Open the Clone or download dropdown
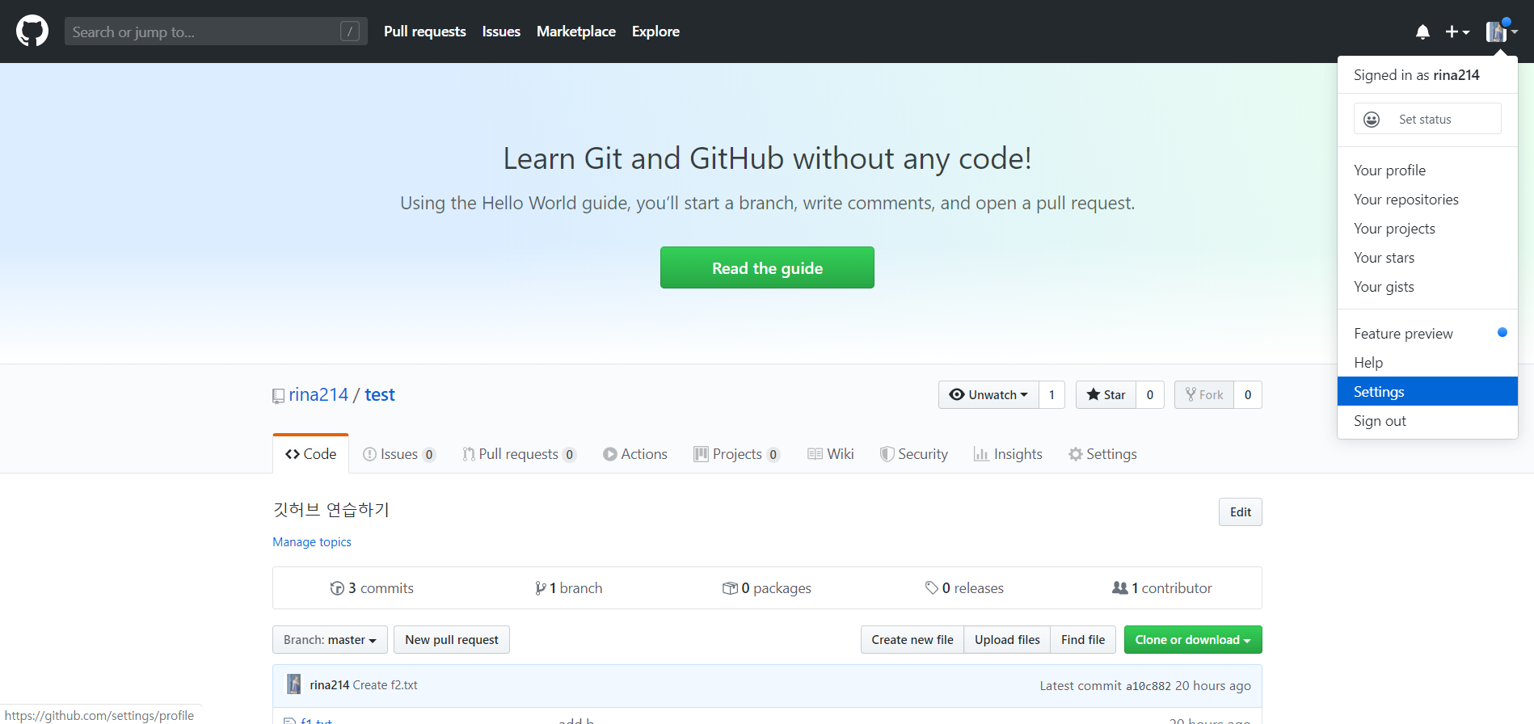Viewport: 1534px width, 724px height. (1193, 639)
